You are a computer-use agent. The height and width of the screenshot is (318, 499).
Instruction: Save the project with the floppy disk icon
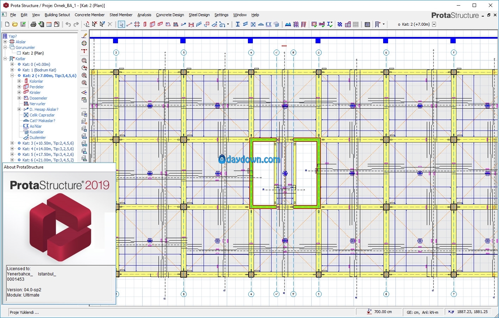click(23, 24)
